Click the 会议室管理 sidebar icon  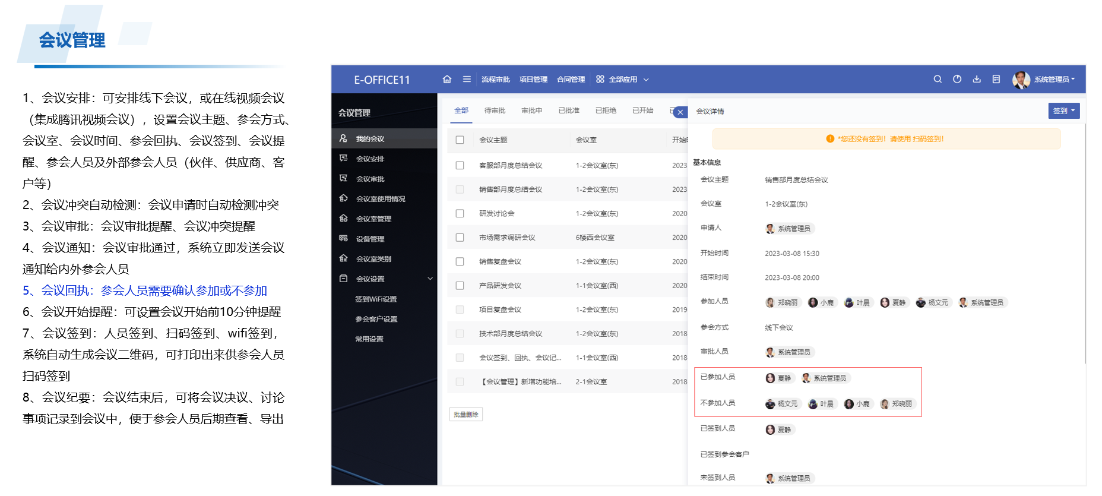click(343, 219)
